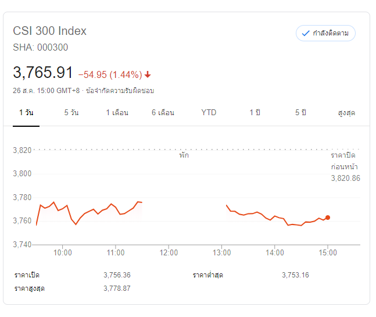The image size is (376, 317).
Task: Click the checkmark icon in follow button
Action: tap(306, 33)
